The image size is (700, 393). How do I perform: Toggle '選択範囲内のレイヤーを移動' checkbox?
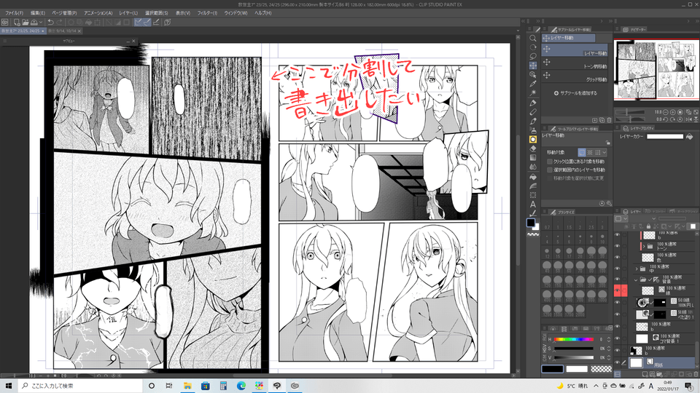coord(550,170)
